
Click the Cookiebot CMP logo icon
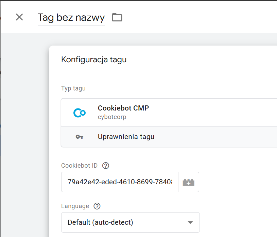(x=80, y=113)
